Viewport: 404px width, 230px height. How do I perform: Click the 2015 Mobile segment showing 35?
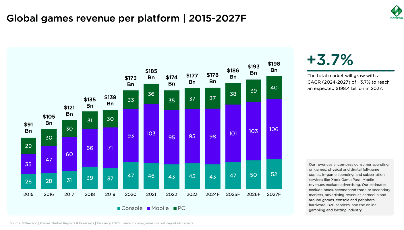(x=28, y=164)
